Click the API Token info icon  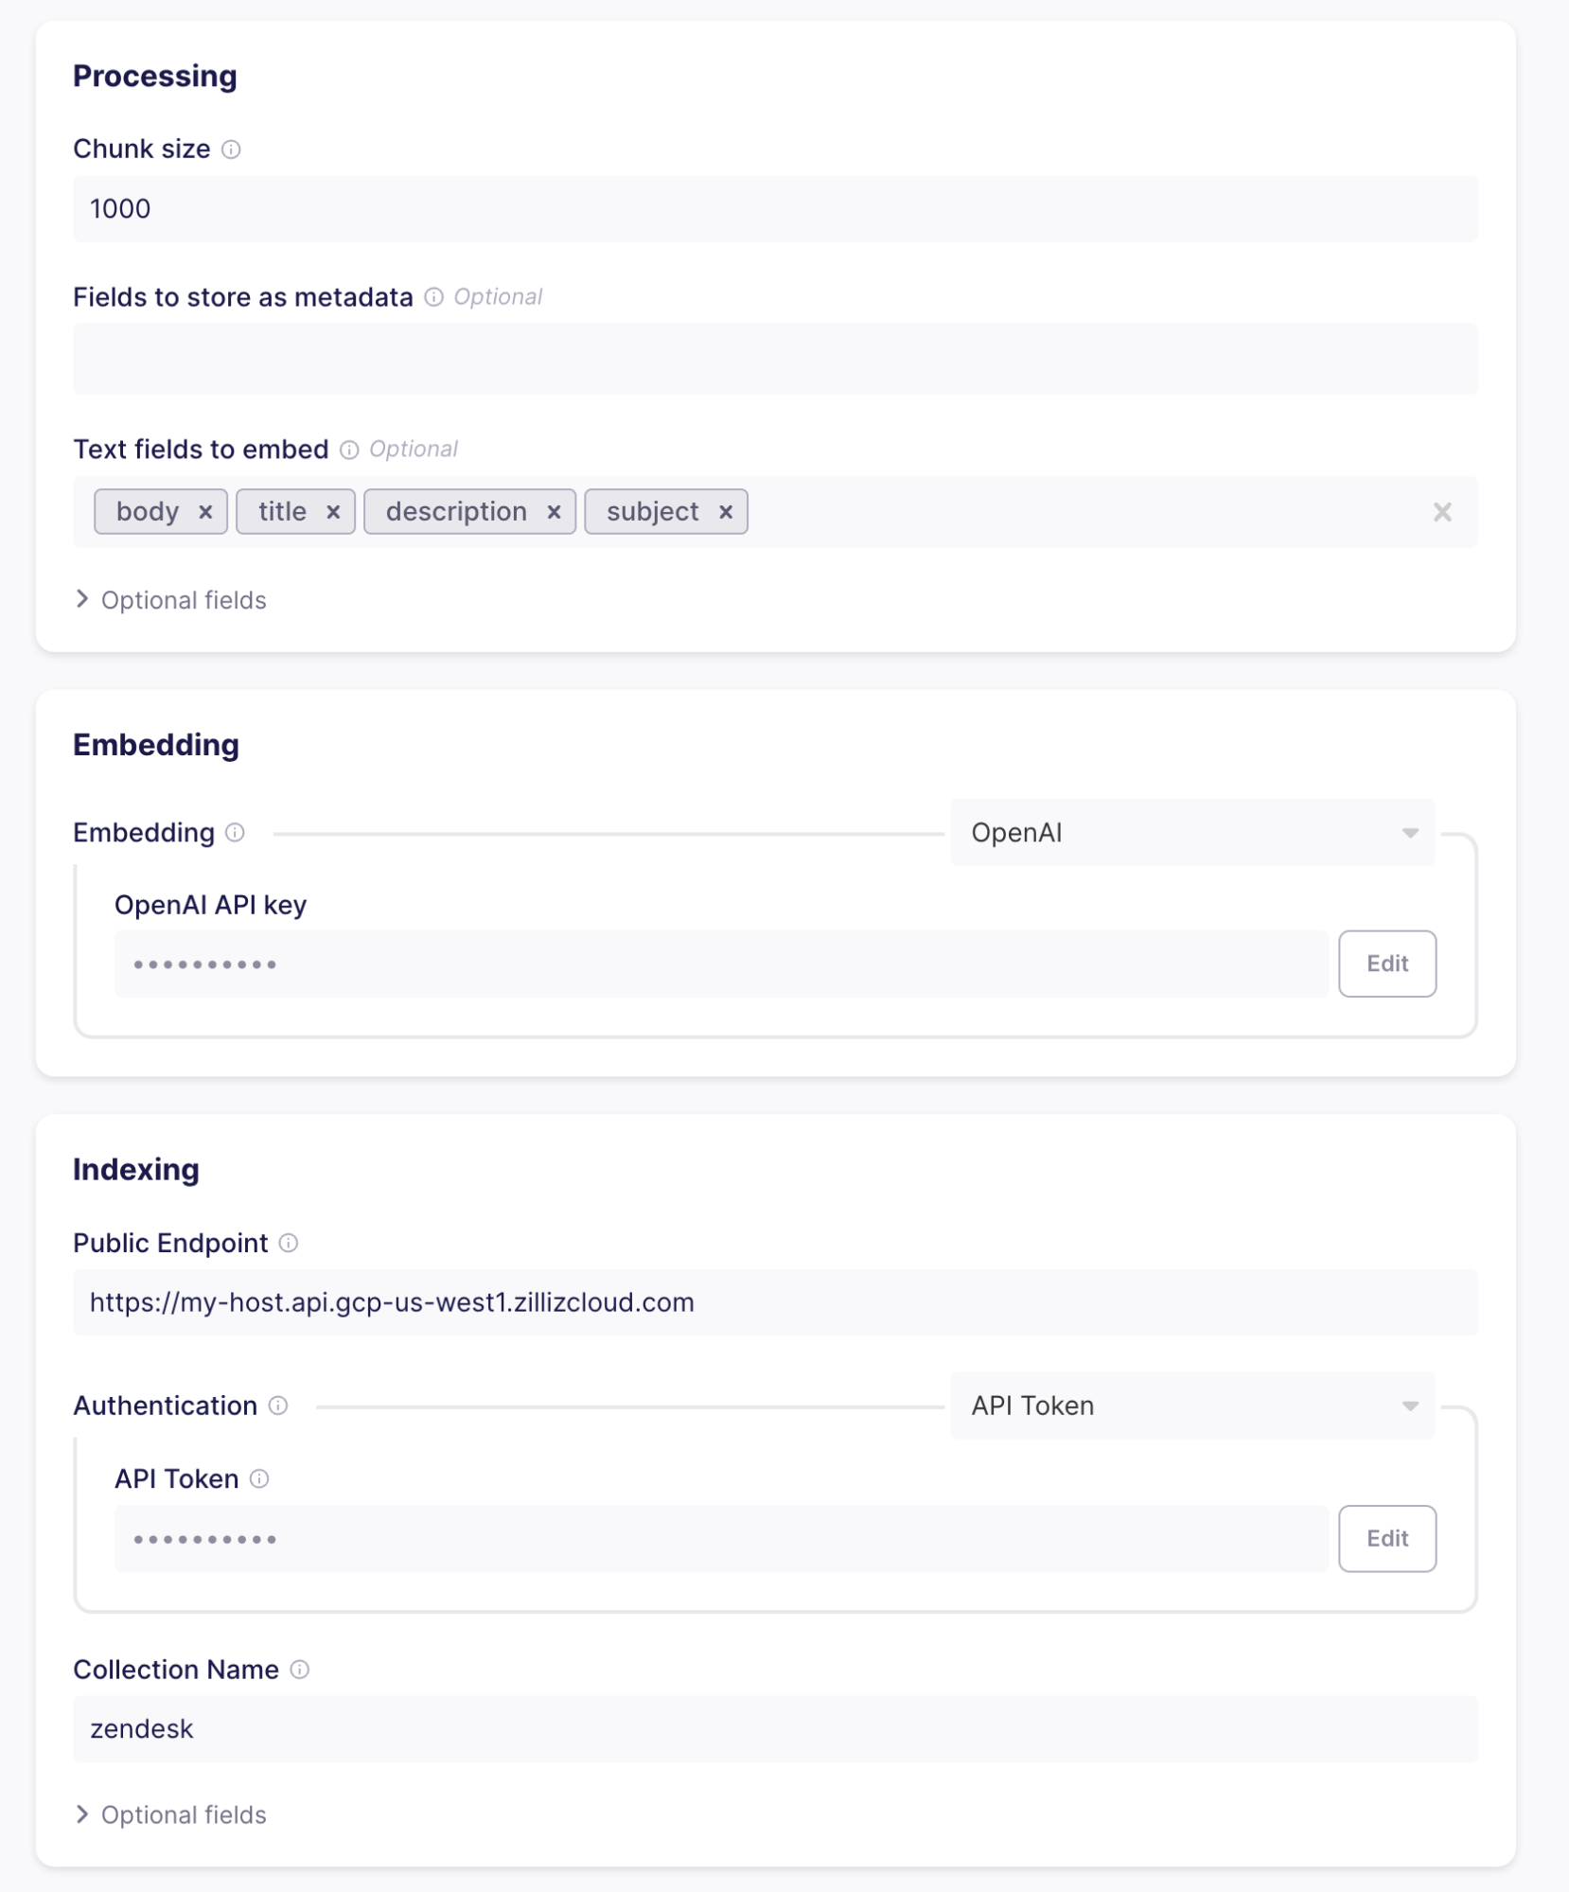[259, 1478]
